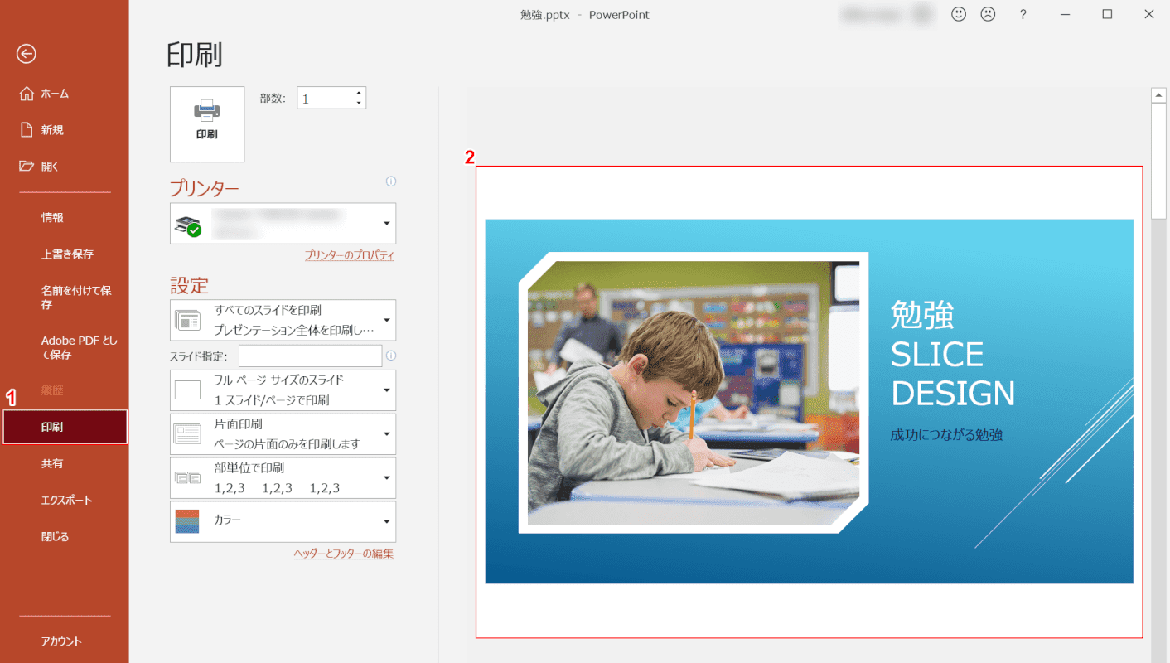The image size is (1170, 663).
Task: Click the スライド指定 input field
Action: (310, 356)
